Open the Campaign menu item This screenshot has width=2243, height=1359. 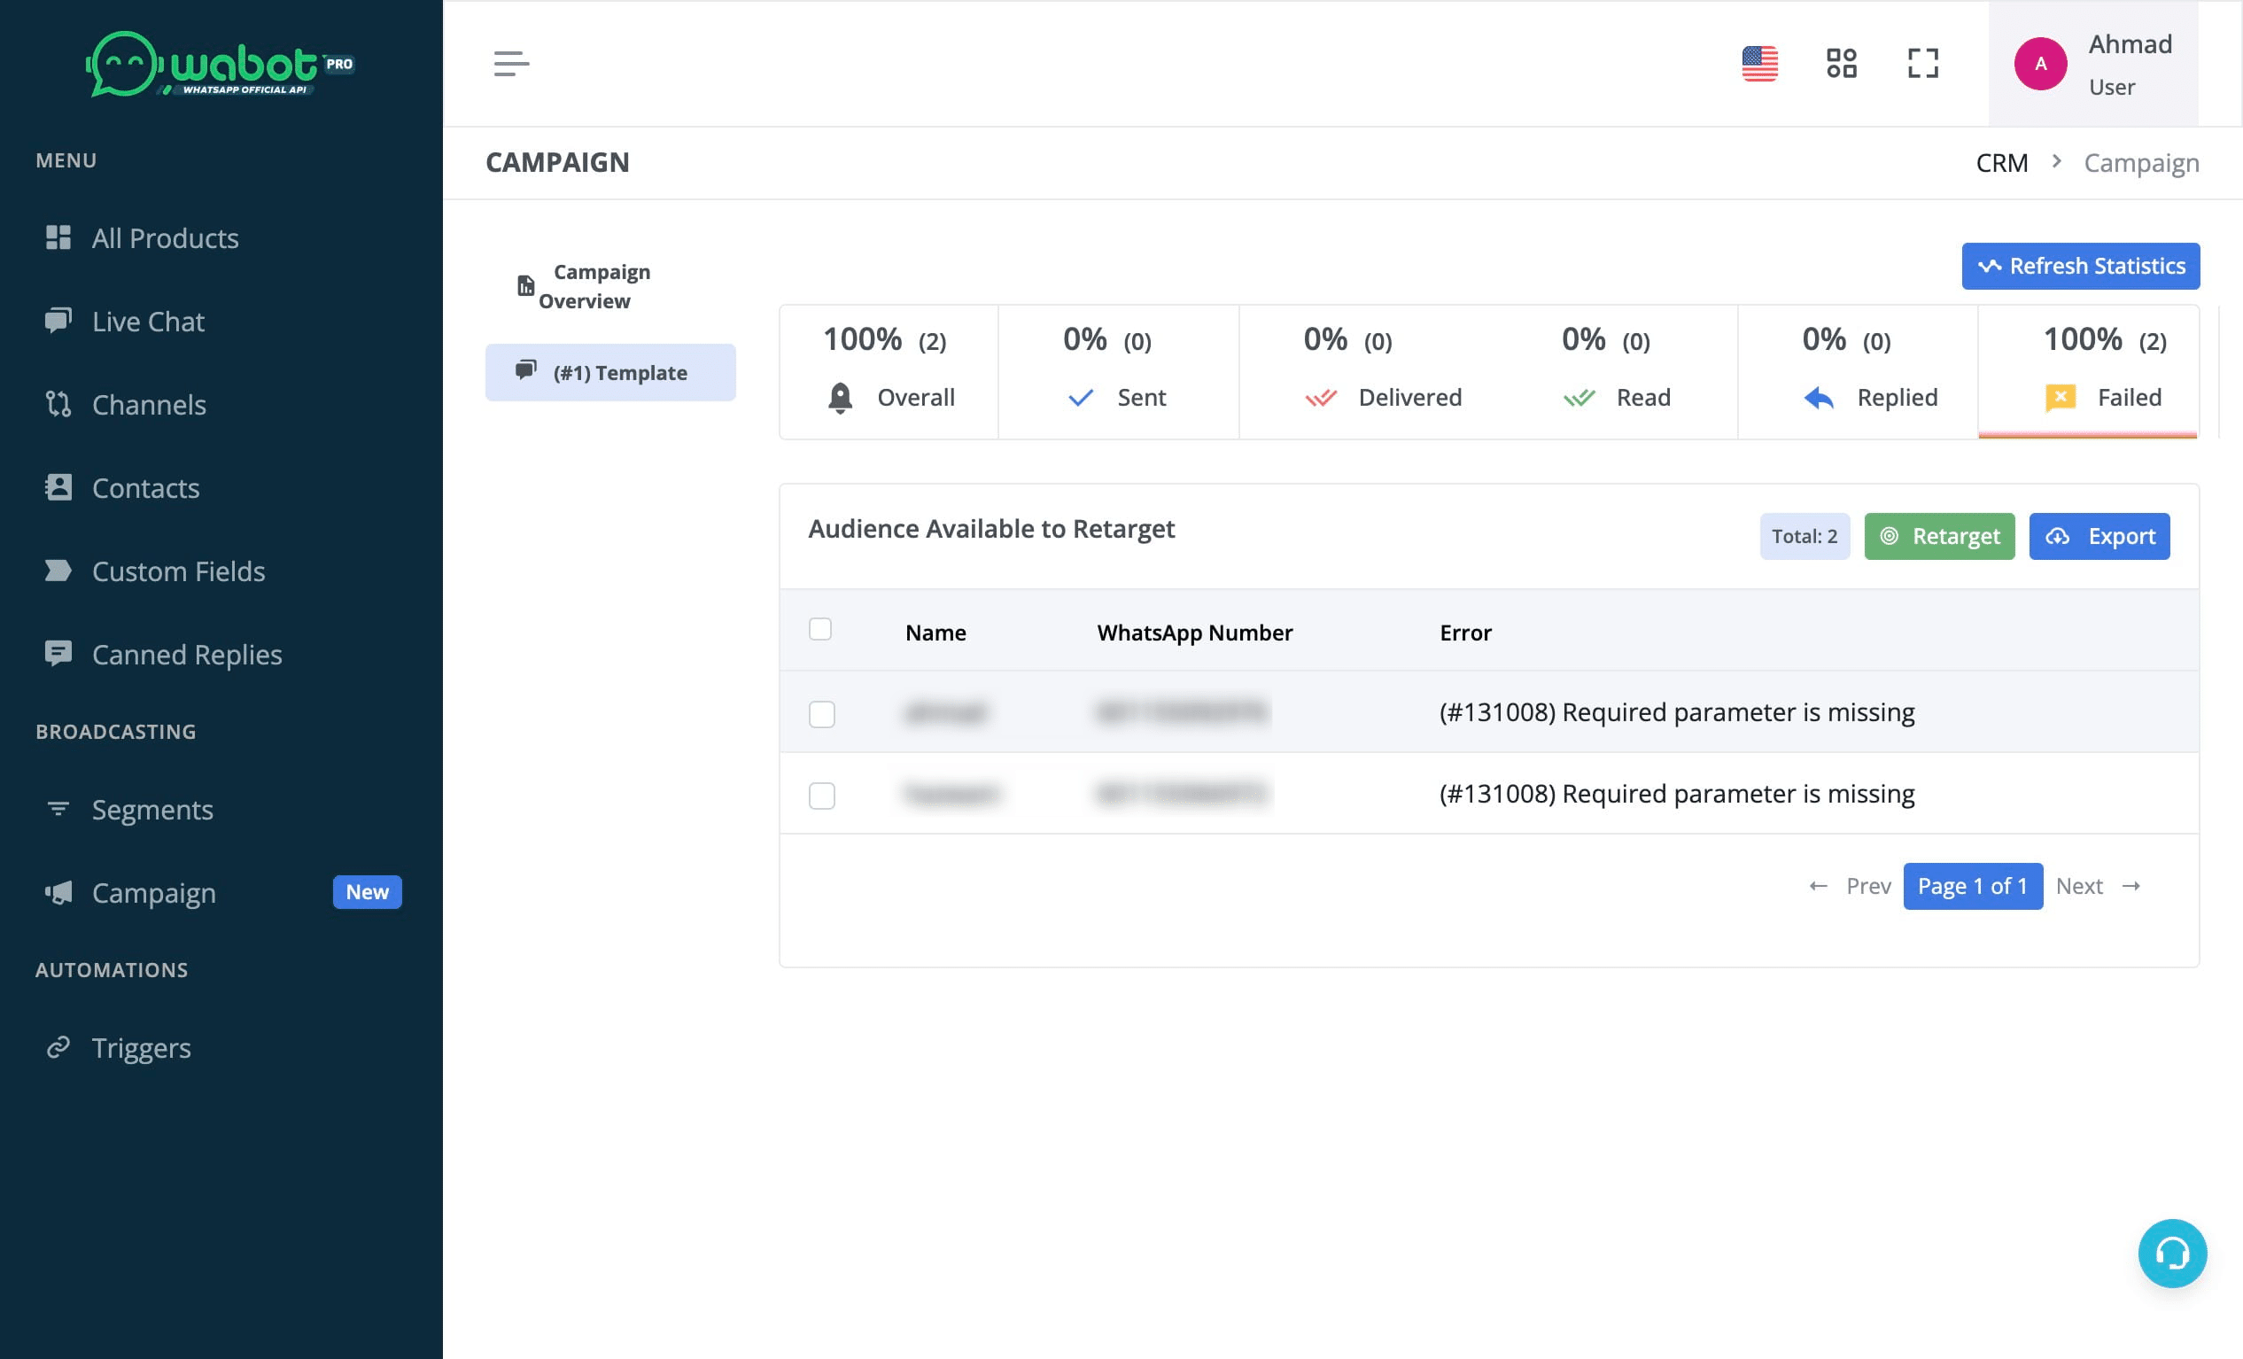[x=152, y=891]
